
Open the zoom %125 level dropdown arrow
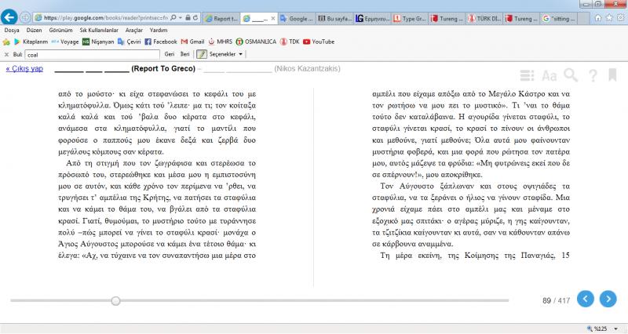(x=615, y=329)
